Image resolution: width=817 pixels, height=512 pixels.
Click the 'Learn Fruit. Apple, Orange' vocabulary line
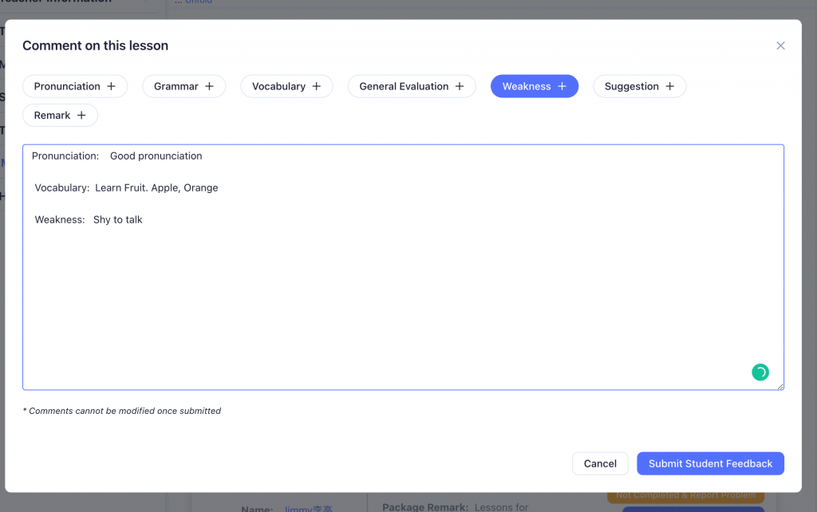click(156, 188)
